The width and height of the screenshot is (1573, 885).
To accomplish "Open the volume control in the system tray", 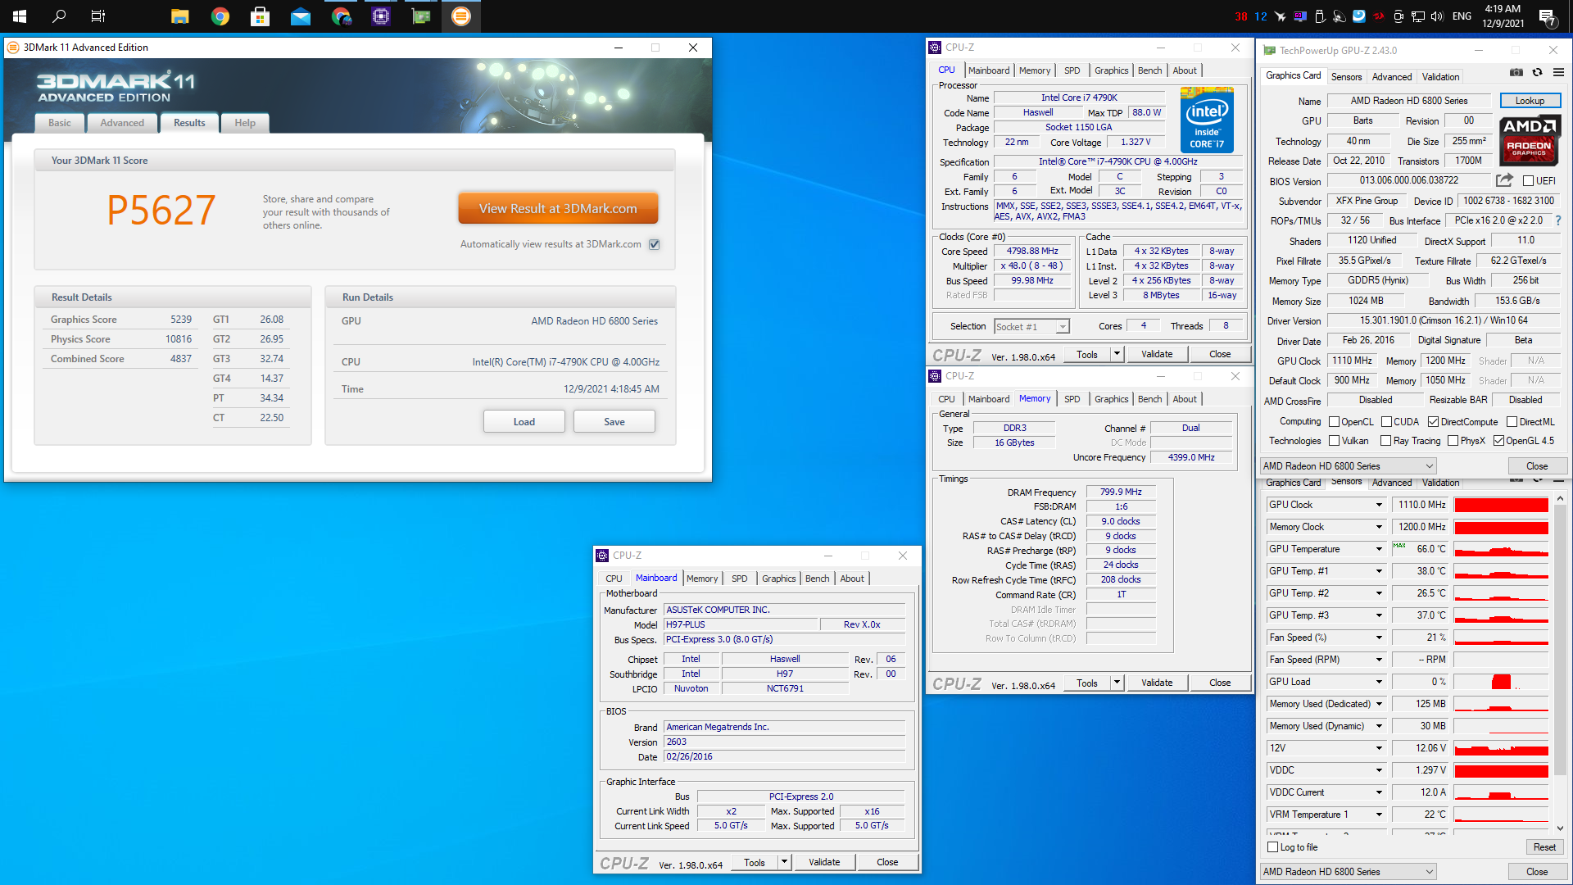I will point(1437,16).
